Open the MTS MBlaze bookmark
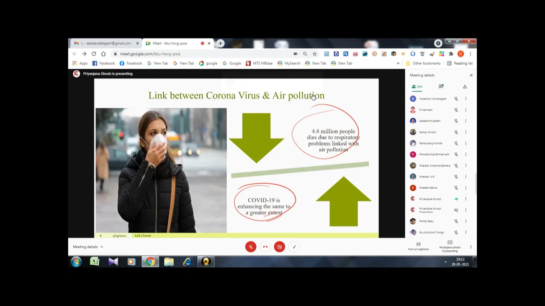 pyautogui.click(x=259, y=63)
